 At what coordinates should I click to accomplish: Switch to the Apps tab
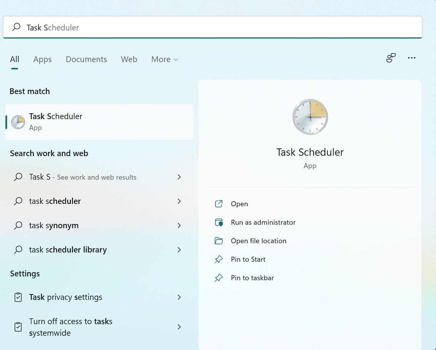pos(42,59)
